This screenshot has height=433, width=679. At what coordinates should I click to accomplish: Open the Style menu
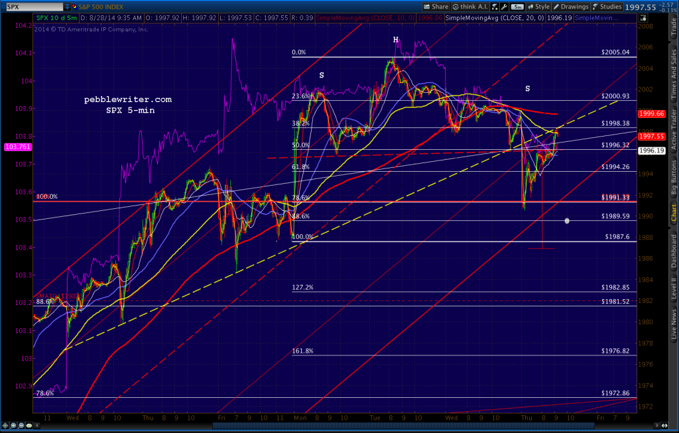coord(538,7)
